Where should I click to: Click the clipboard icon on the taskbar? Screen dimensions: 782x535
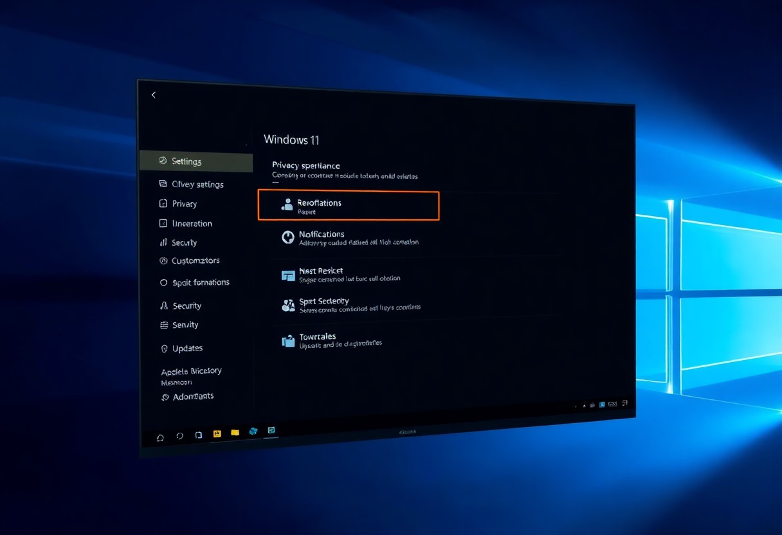pos(199,435)
